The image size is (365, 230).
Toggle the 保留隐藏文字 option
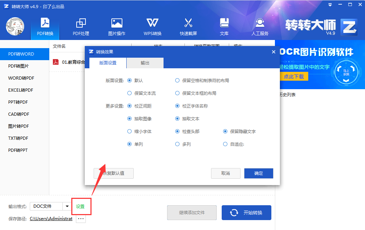click(225, 132)
